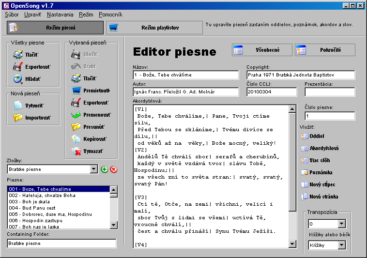
Task: Open the Pomocník menu
Action: click(110, 15)
